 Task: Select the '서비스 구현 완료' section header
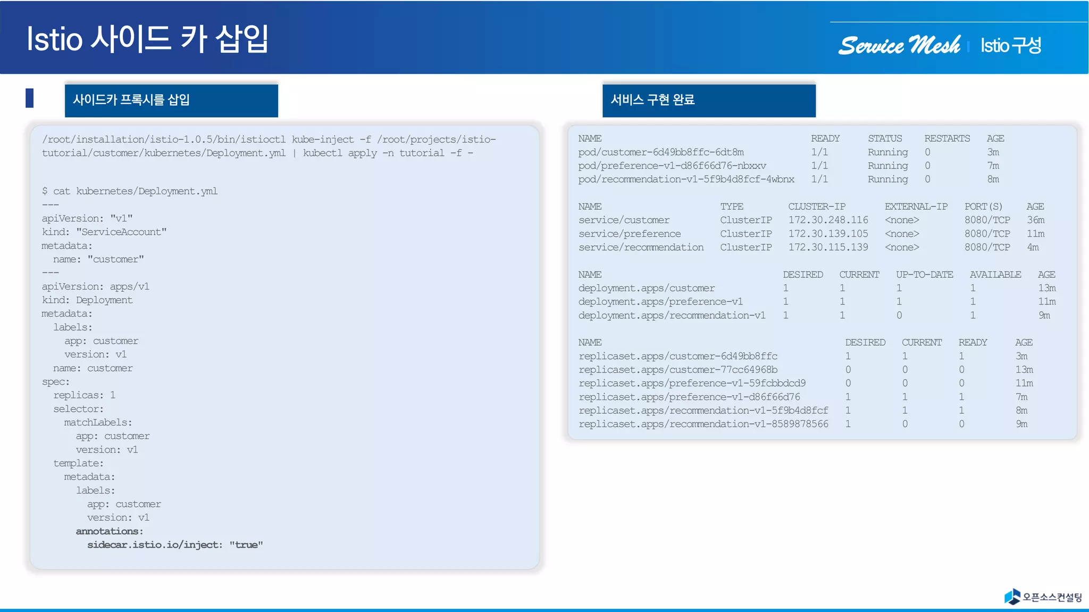pyautogui.click(x=709, y=100)
